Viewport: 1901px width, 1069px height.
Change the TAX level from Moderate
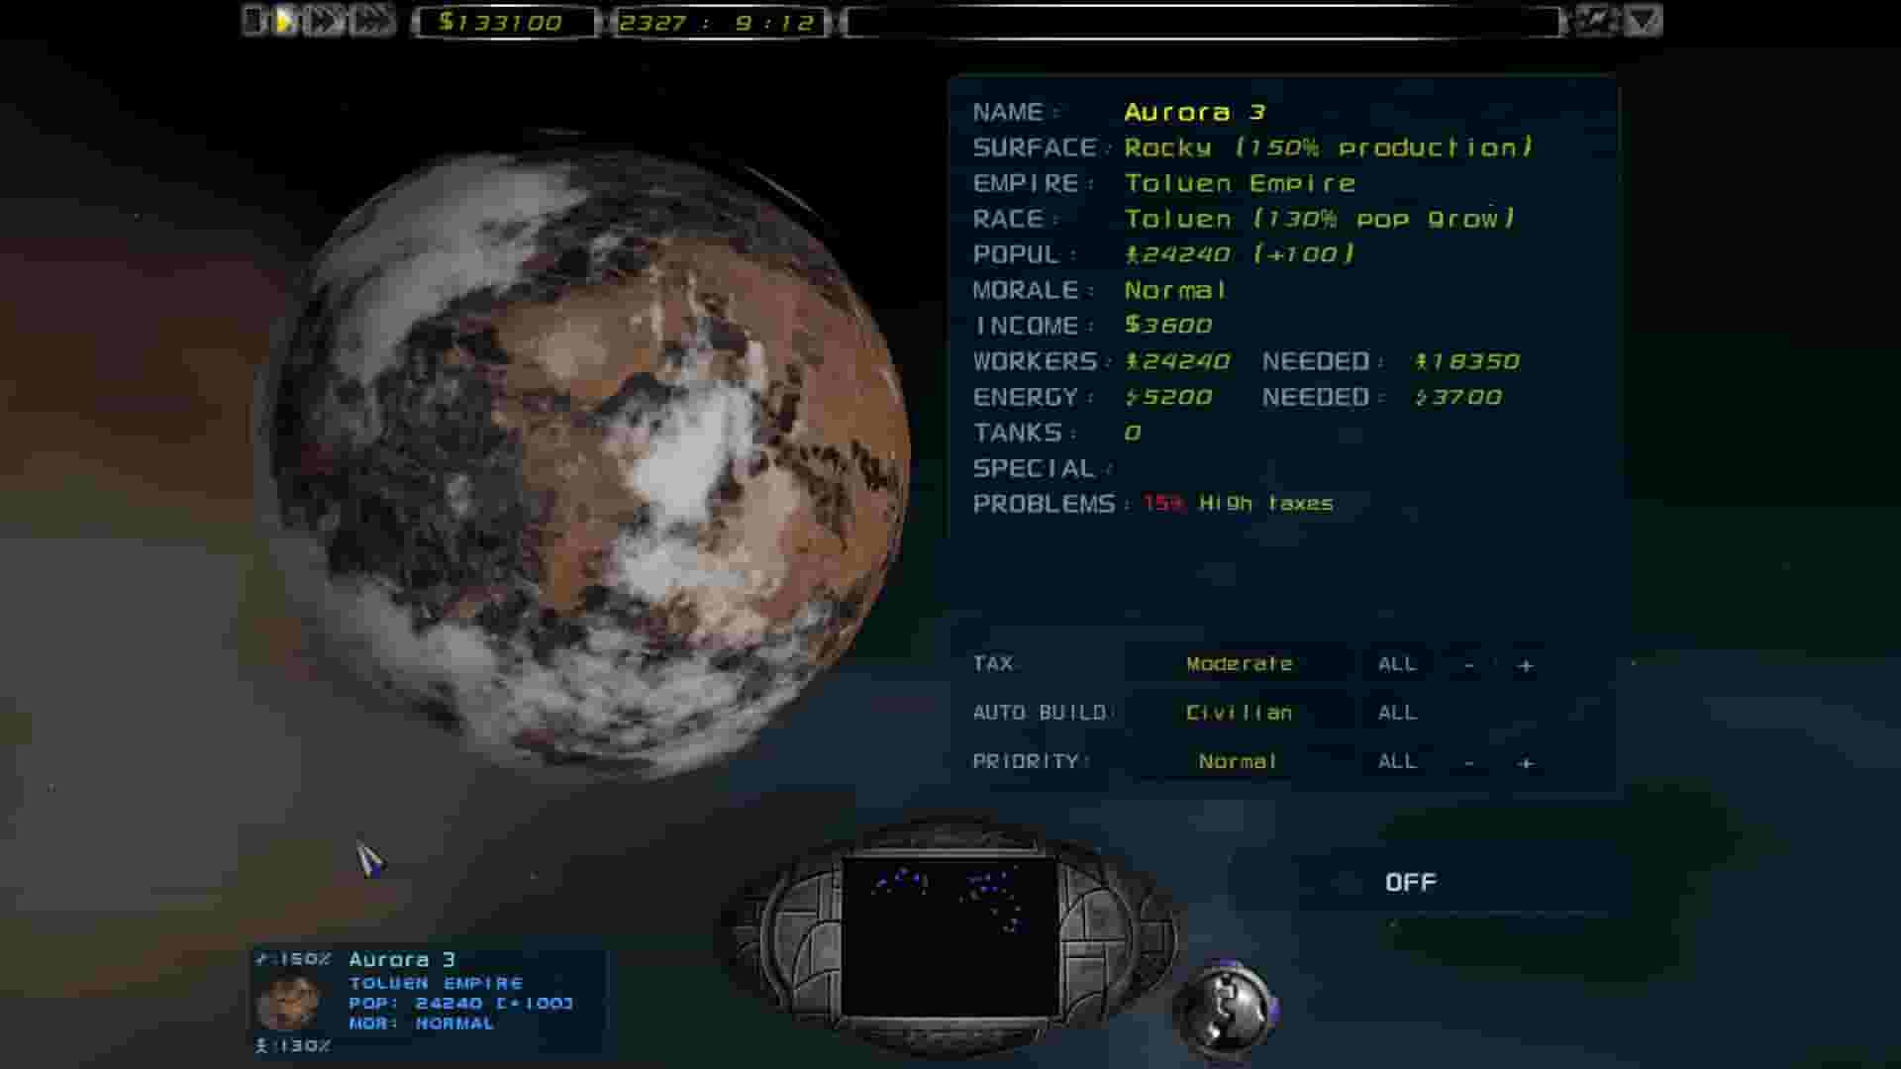1239,663
